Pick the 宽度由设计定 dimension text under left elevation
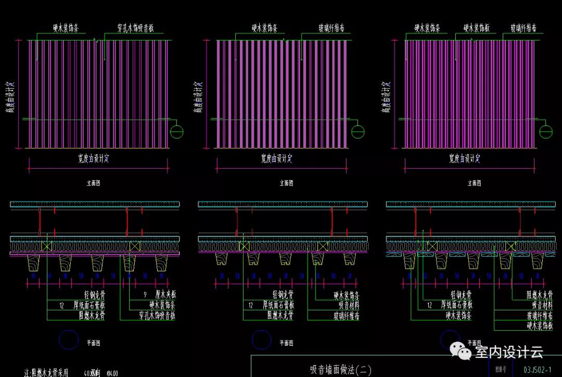Image resolution: width=562 pixels, height=377 pixels. point(94,158)
